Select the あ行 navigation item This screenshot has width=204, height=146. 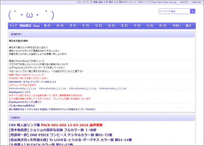[x=47, y=26]
